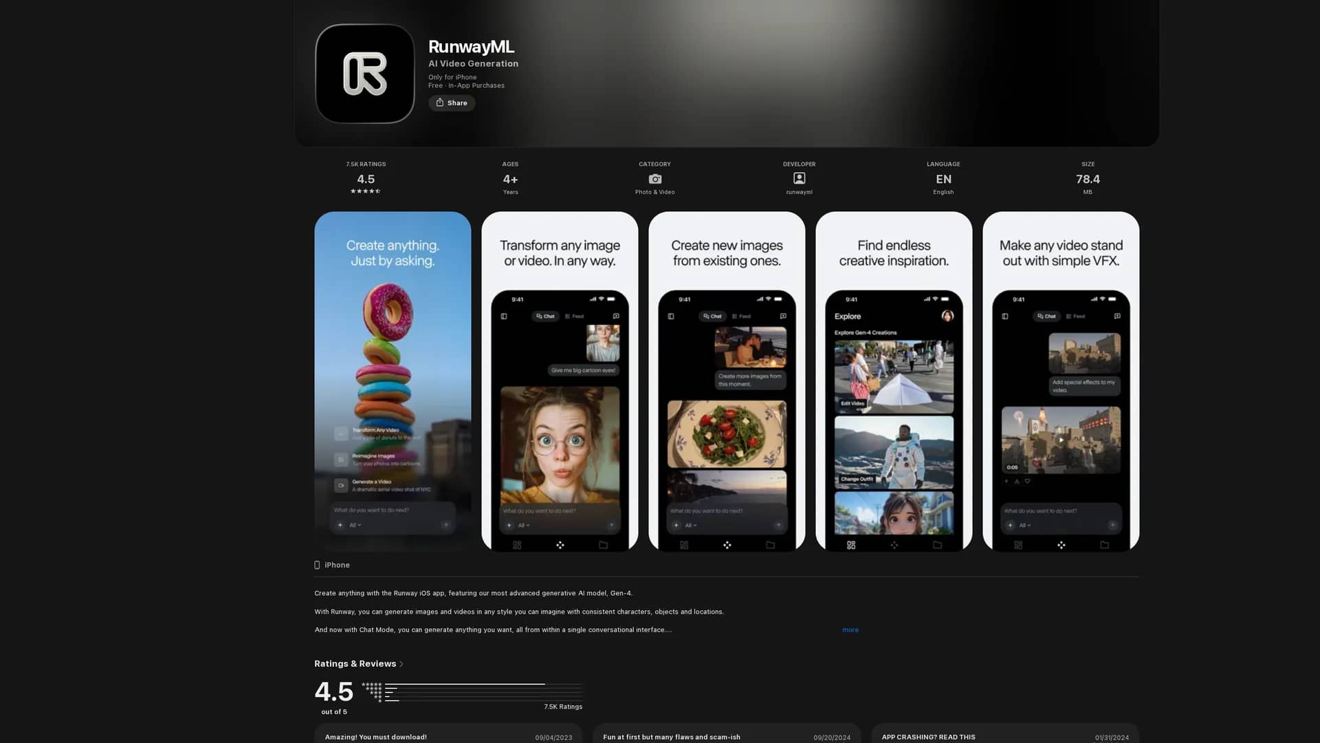Open 'Create anything. Just by asking.' screenshot

(x=393, y=381)
